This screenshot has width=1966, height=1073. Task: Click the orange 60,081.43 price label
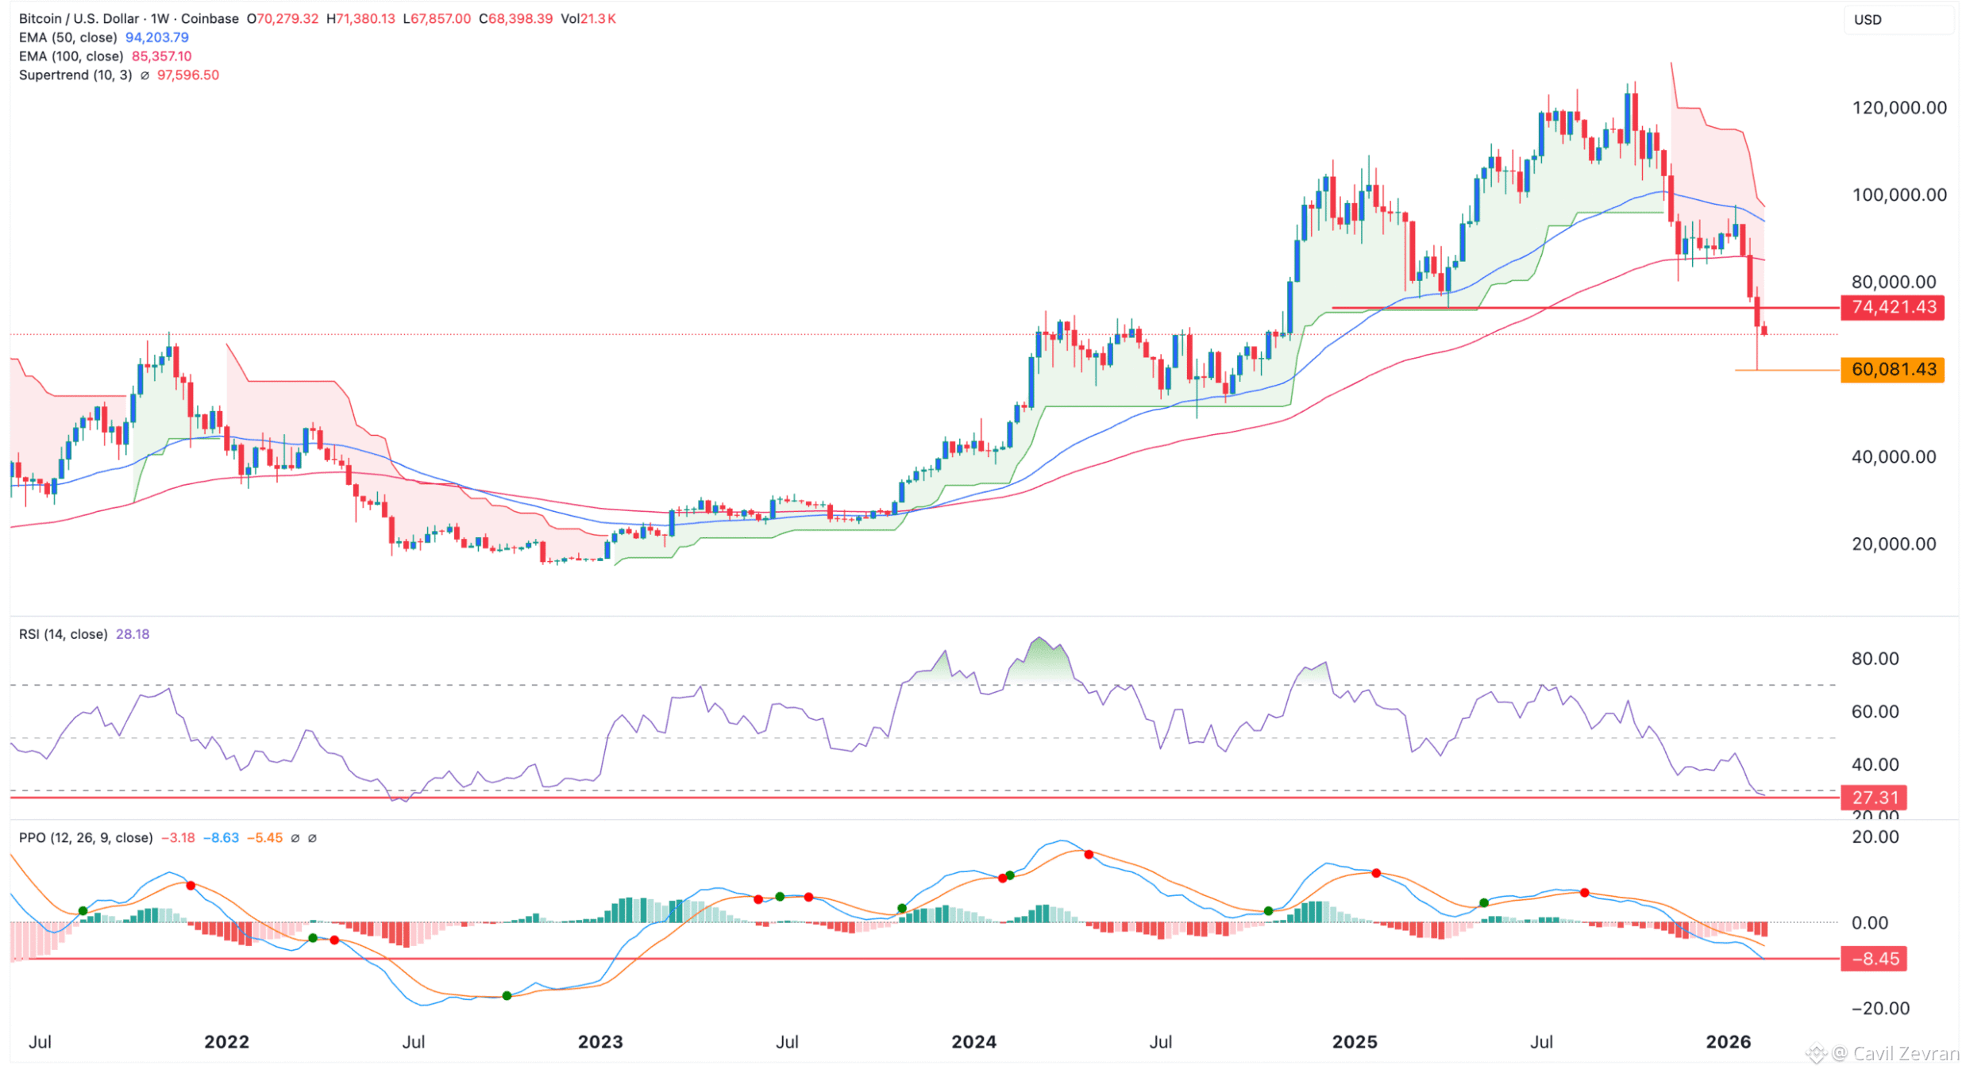click(x=1892, y=370)
